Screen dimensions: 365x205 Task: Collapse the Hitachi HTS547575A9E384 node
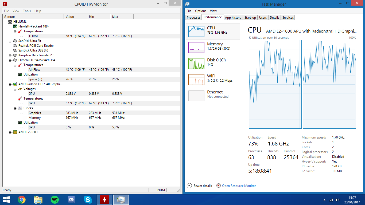coord(10,60)
